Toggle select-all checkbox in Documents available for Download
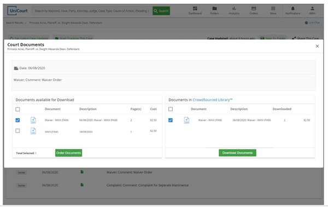The image size is (328, 207). pos(17,109)
